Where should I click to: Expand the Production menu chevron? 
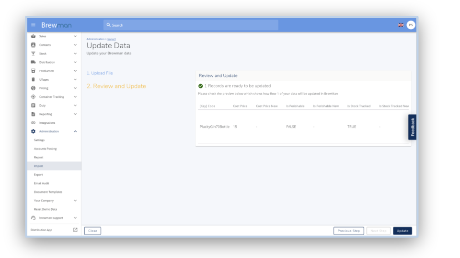(75, 71)
